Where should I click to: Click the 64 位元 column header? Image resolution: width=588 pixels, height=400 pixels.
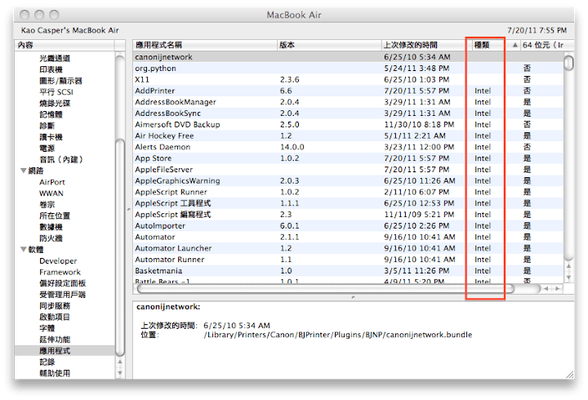(x=547, y=45)
